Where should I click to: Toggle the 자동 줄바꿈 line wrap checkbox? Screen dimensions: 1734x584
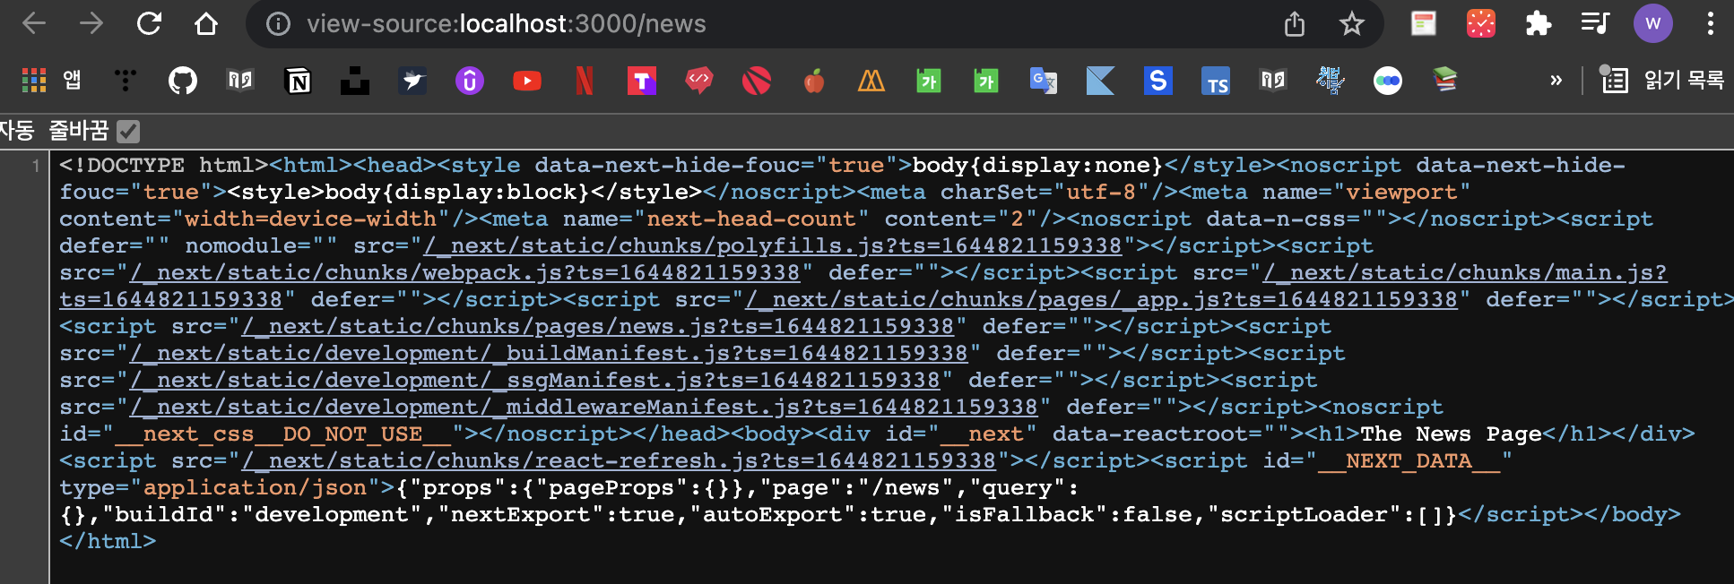coord(128,132)
